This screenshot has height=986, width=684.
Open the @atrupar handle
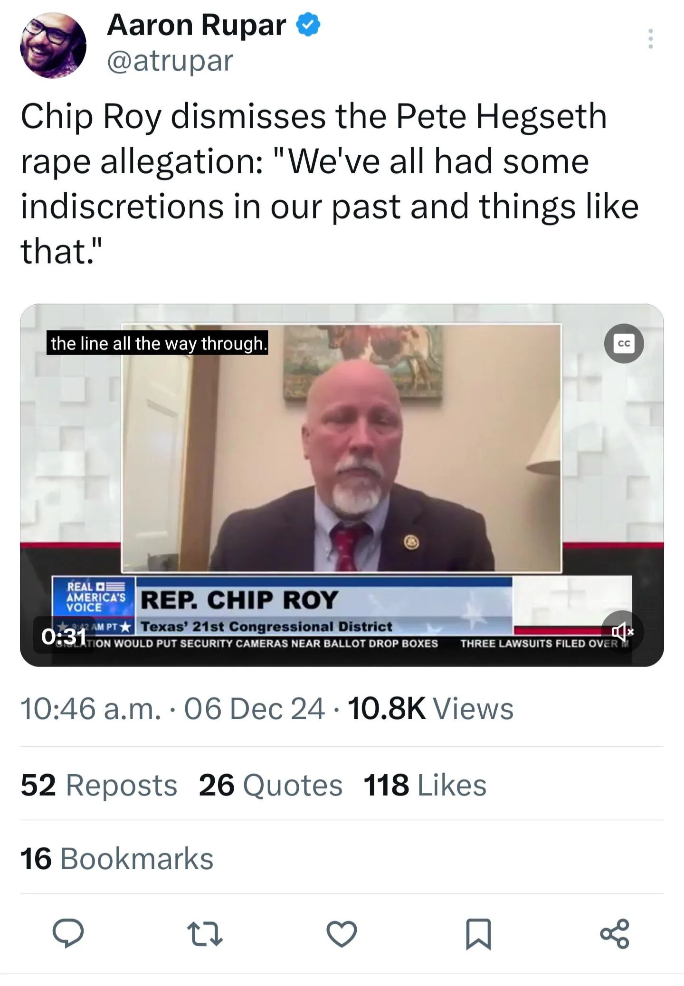(171, 61)
